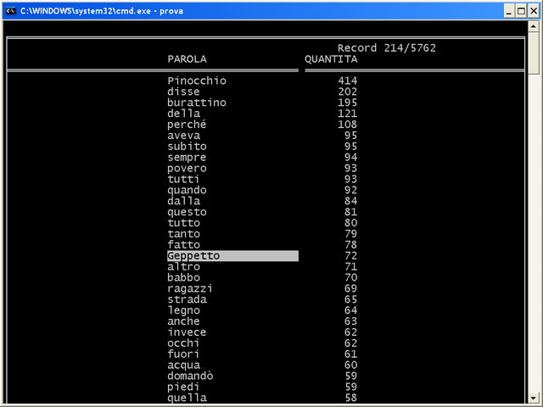
Task: Click the word babbo
Action: click(x=183, y=277)
